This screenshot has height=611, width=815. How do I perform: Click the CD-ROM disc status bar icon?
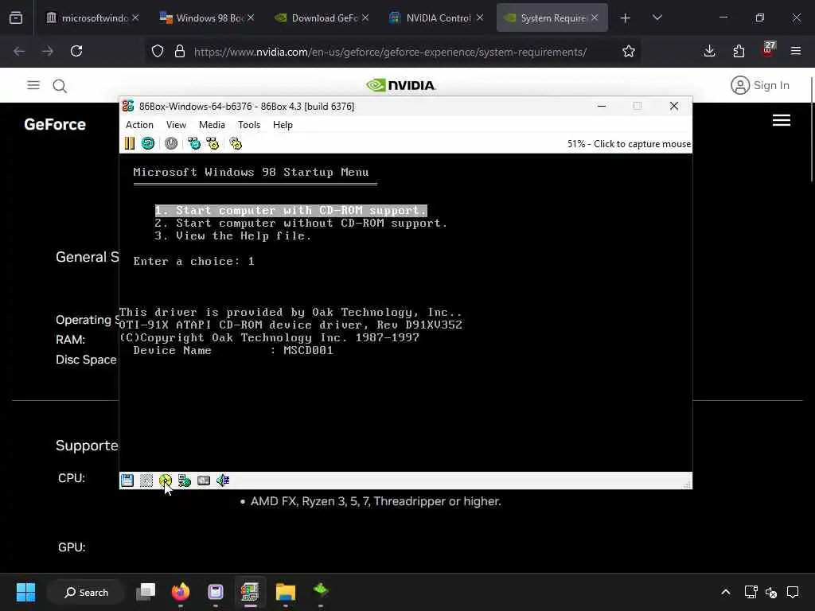(166, 481)
